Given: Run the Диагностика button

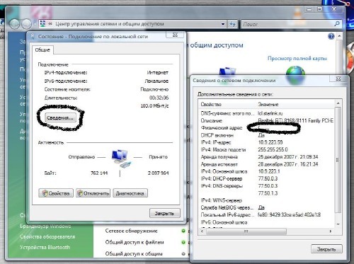Looking at the screenshot, I should pyautogui.click(x=130, y=193).
